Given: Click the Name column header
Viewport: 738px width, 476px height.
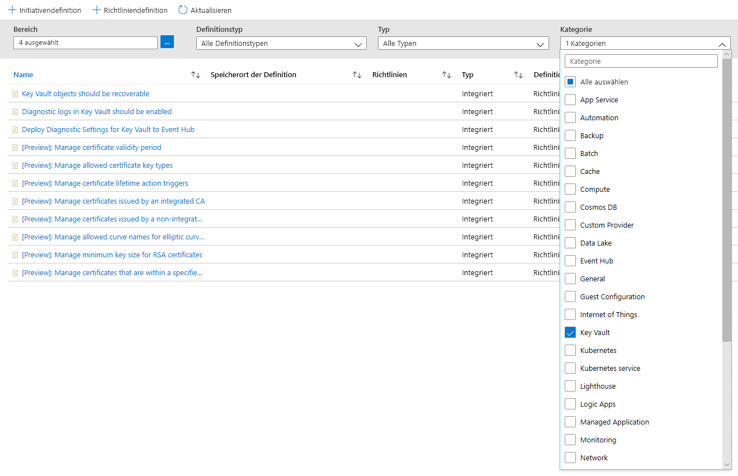Looking at the screenshot, I should (x=23, y=75).
